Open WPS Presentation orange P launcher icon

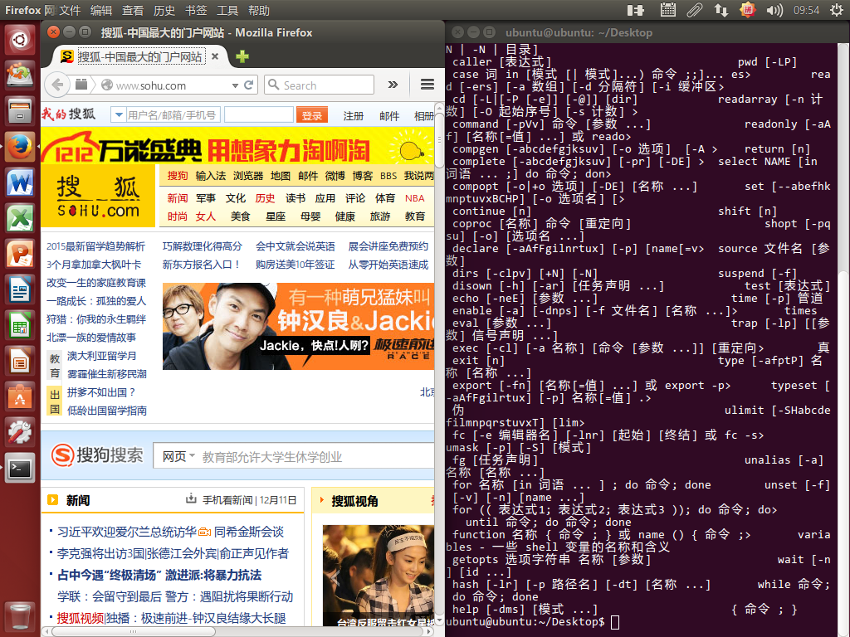coord(20,254)
